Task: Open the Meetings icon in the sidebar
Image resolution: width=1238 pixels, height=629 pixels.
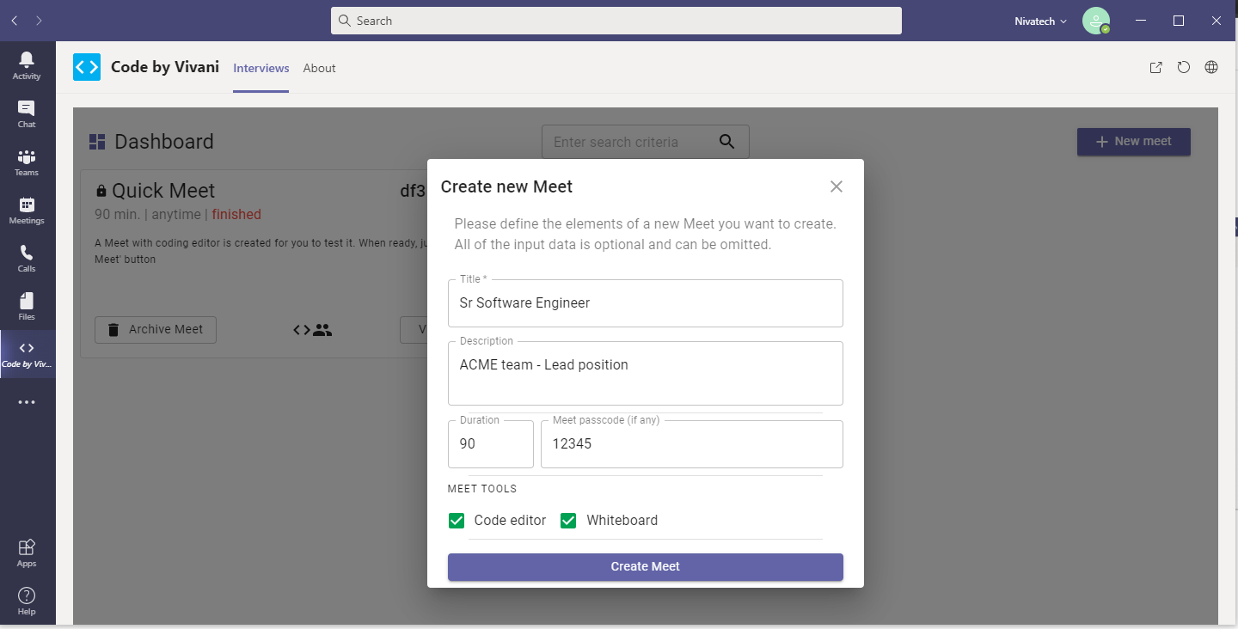Action: [x=27, y=209]
